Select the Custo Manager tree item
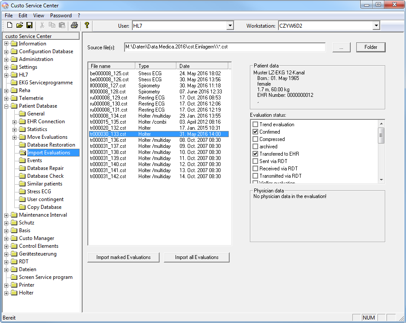This screenshot has height=323, width=406. [36, 238]
